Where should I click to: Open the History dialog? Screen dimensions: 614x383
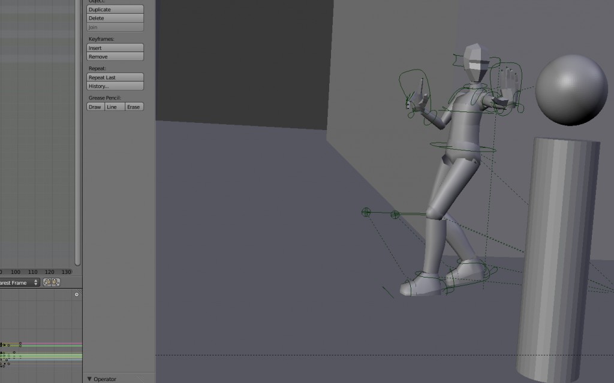pyautogui.click(x=114, y=85)
